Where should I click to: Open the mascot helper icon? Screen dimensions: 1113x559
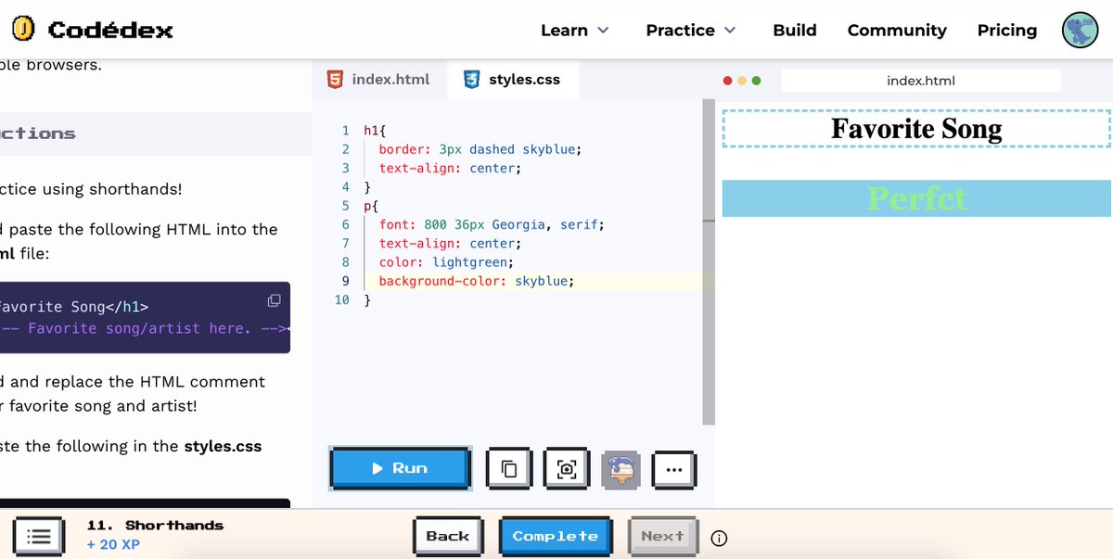click(620, 469)
